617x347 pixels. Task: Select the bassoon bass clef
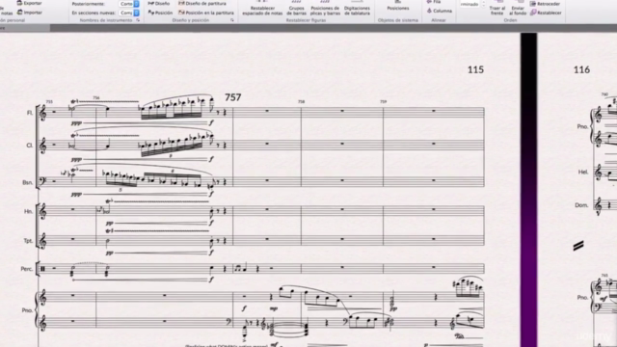(42, 181)
